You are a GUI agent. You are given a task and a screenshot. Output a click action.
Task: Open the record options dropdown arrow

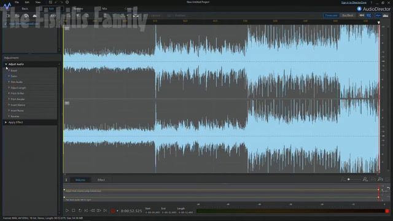click(117, 211)
